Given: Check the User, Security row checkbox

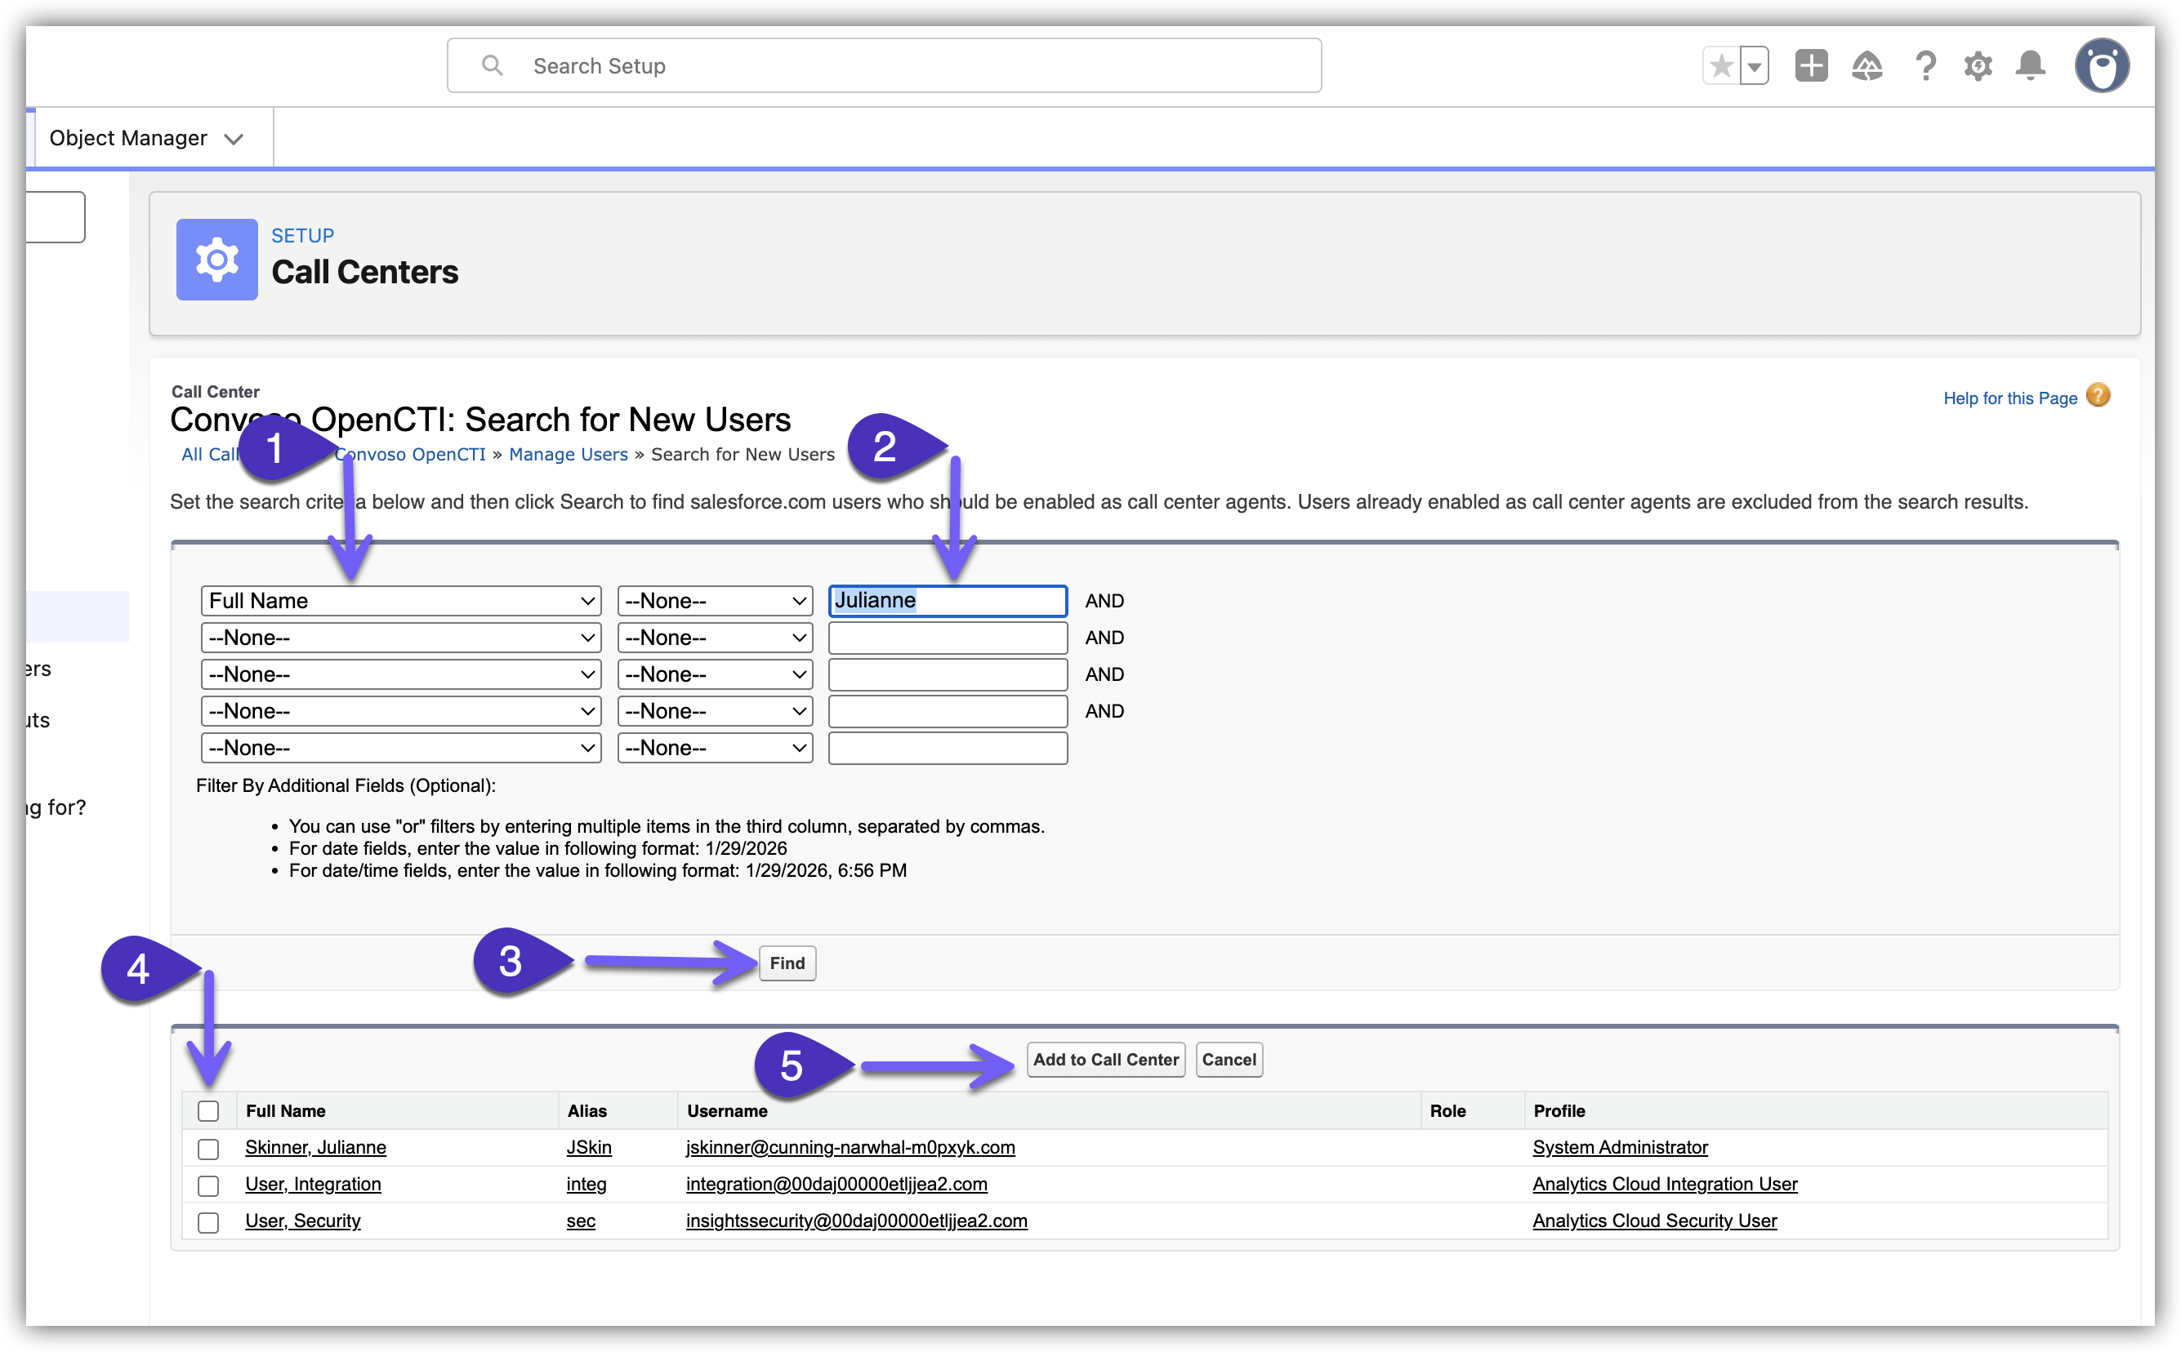Looking at the screenshot, I should pyautogui.click(x=208, y=1221).
